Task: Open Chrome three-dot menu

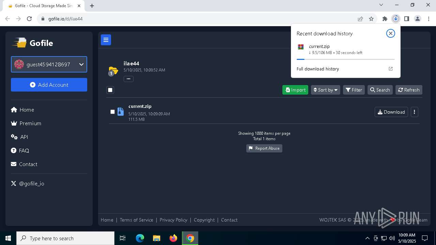Action: click(x=429, y=19)
